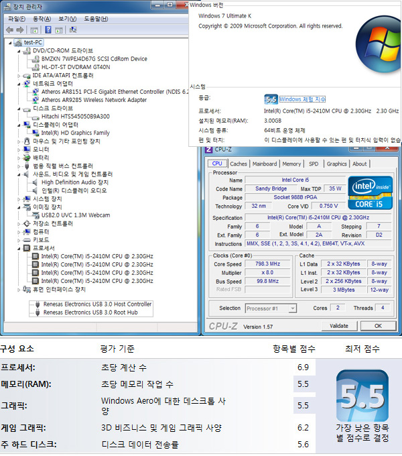The height and width of the screenshot is (456, 402).
Task: Select HL-DT-ST DVDRAM GT40N device
Action: (x=76, y=67)
